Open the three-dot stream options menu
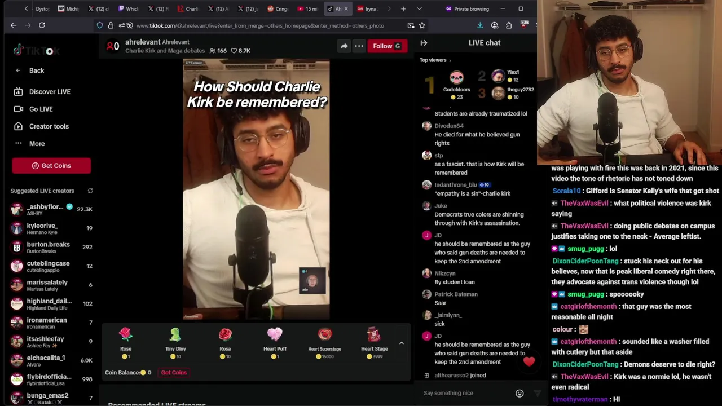The image size is (722, 406). [359, 46]
